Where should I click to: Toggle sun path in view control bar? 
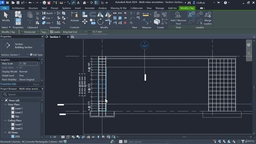click(73, 137)
